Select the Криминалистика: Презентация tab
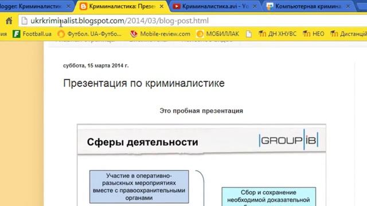 122,6
